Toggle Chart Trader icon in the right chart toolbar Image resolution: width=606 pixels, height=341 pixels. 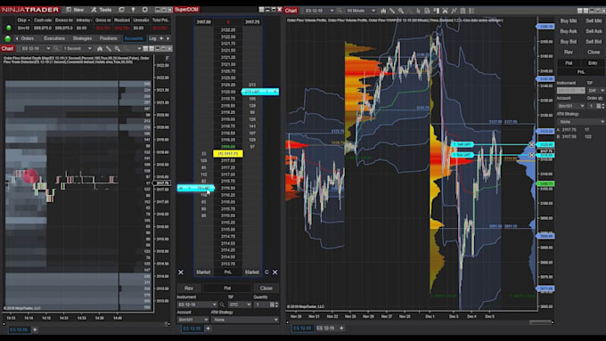click(x=436, y=11)
